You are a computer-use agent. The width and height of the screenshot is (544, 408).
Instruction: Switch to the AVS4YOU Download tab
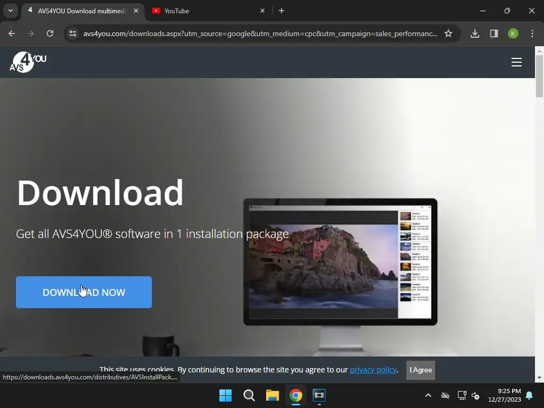tap(81, 11)
